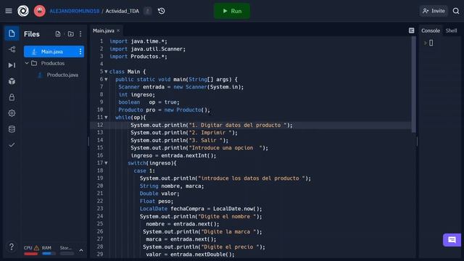Click the CPU usage bar

[31, 254]
